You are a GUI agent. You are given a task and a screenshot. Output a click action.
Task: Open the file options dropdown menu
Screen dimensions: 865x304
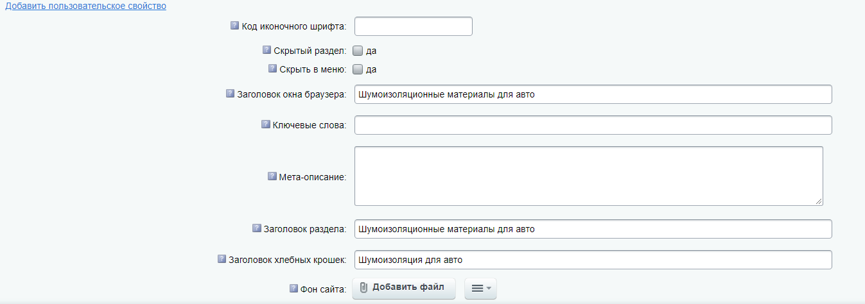tap(480, 288)
